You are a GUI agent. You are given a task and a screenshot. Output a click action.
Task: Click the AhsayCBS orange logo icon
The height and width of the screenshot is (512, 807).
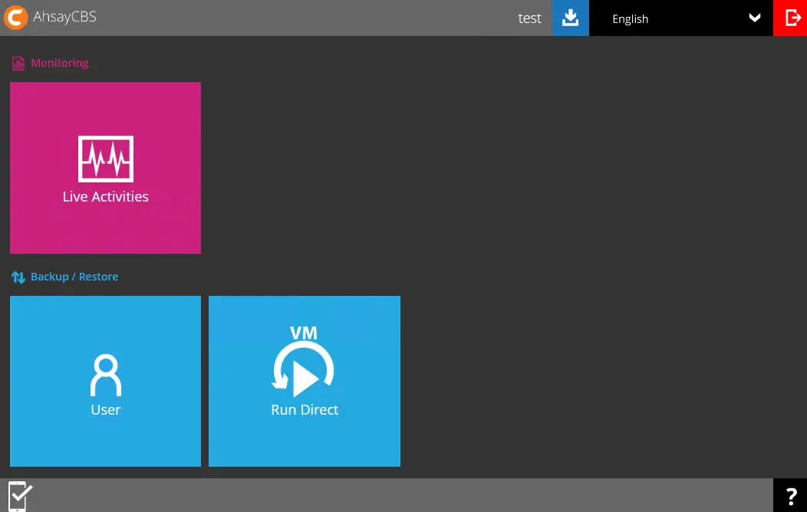click(x=16, y=18)
